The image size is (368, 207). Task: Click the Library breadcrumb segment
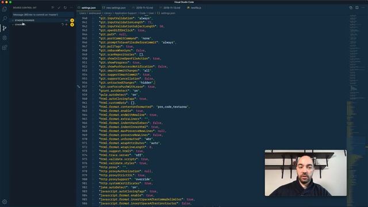tap(108, 13)
